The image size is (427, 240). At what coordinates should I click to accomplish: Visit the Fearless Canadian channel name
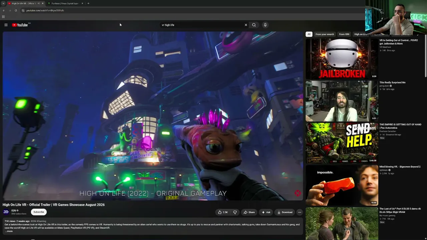[388, 131]
